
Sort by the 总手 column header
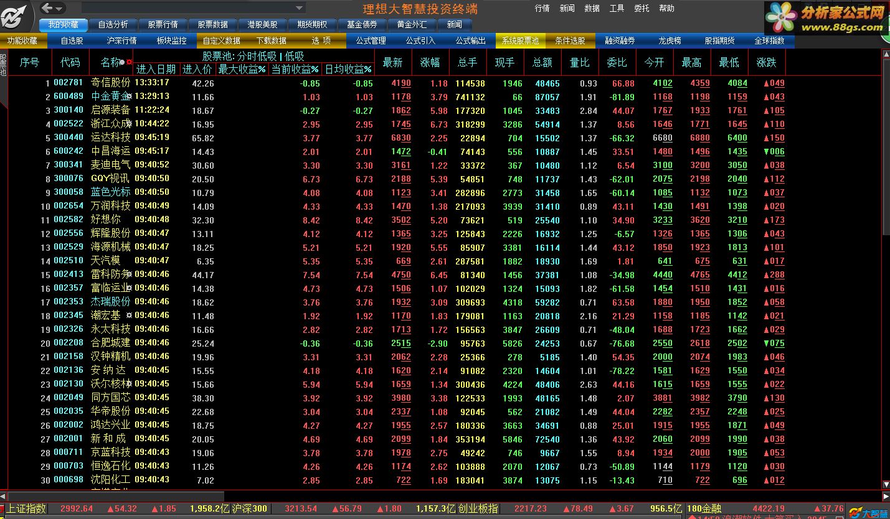pyautogui.click(x=468, y=62)
